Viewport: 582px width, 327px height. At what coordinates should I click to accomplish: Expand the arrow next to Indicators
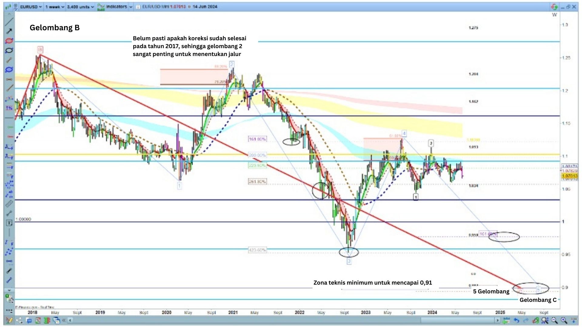pyautogui.click(x=131, y=7)
